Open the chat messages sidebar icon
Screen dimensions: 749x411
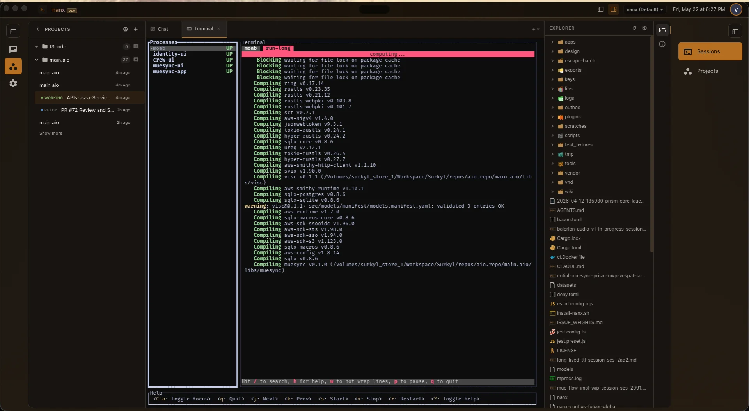click(x=13, y=49)
